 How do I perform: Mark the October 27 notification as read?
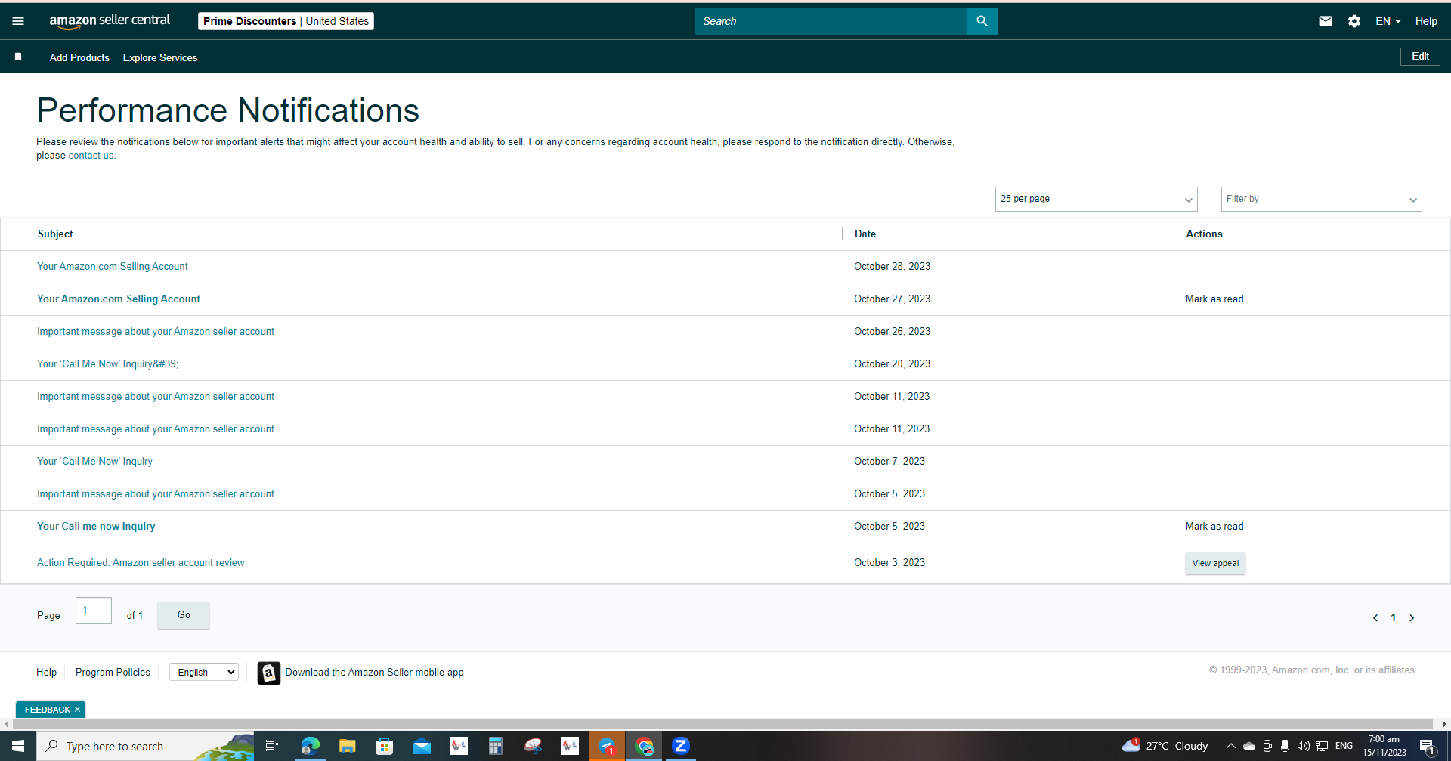click(1214, 299)
